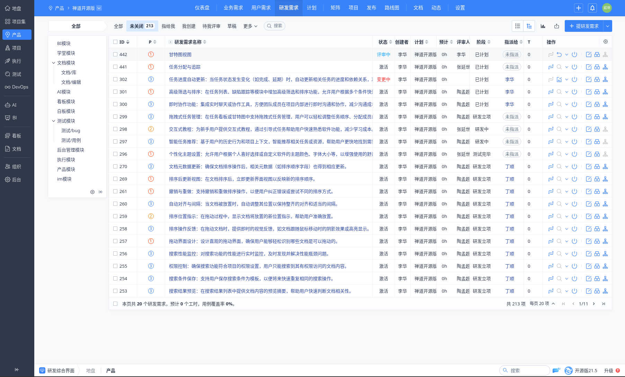The width and height of the screenshot is (625, 377).
Task: Switch to the list view icon
Action: tap(518, 26)
